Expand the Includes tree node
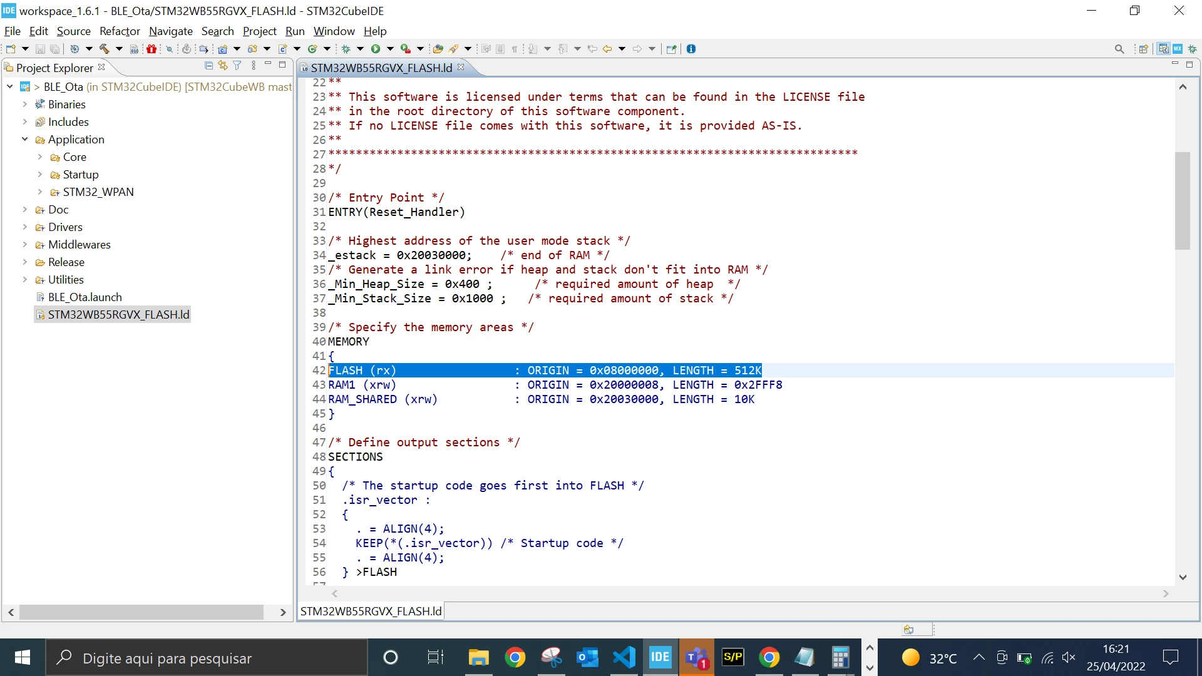Screen dimensions: 1202x676 (x=25, y=121)
